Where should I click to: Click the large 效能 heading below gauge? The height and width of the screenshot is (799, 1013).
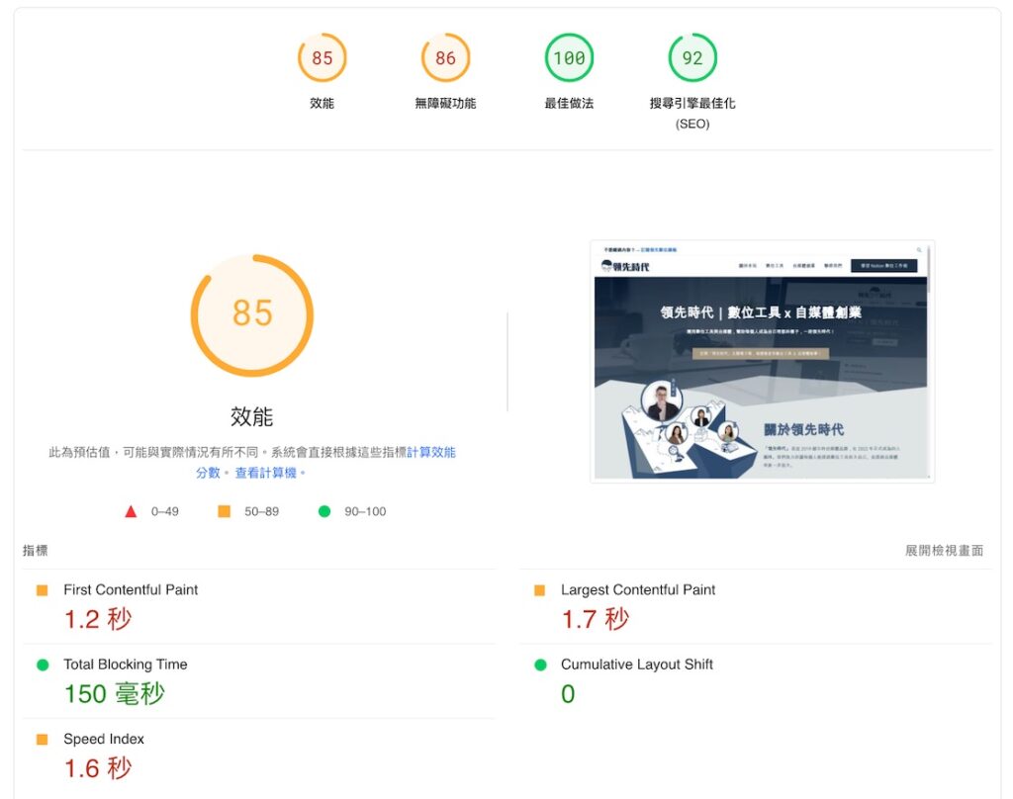pos(252,416)
